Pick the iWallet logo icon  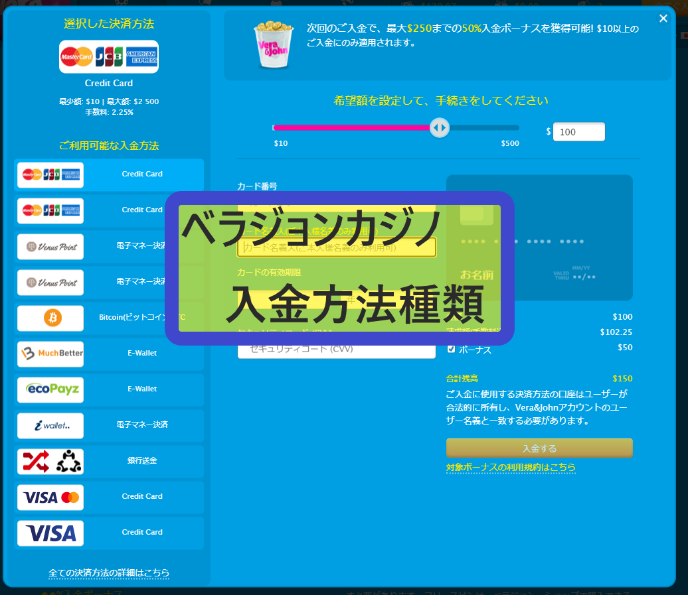tap(50, 425)
